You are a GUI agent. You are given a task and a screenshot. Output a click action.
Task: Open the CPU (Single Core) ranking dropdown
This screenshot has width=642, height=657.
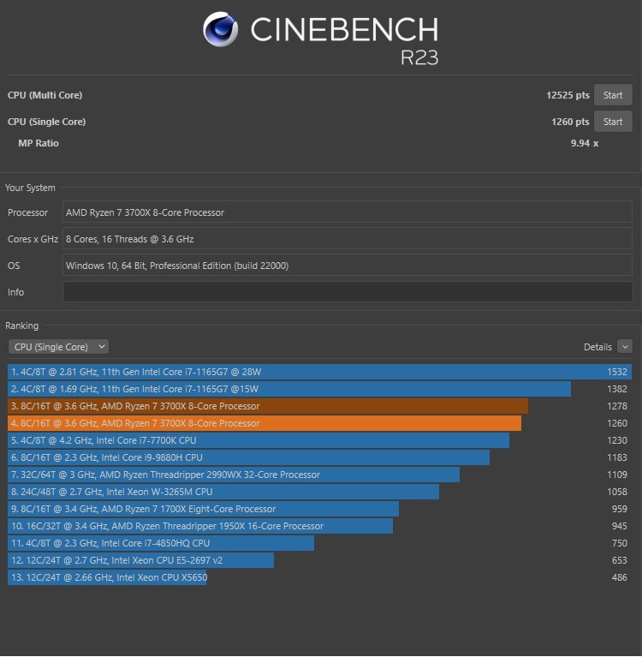(58, 347)
